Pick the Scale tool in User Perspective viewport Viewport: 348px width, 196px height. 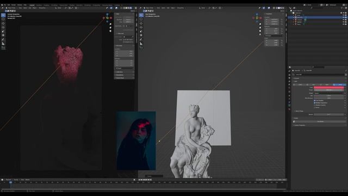(141, 32)
